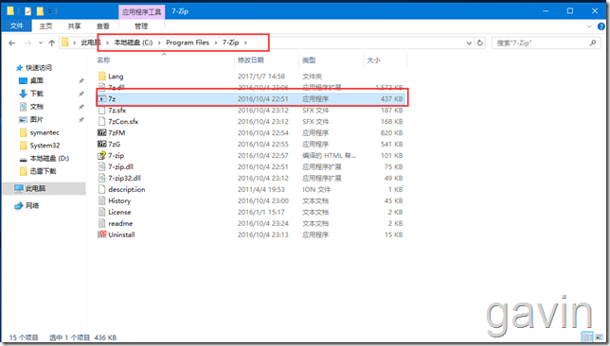Screen dimensions: 610x346
Task: Select the 7z application row
Action: pyautogui.click(x=251, y=99)
